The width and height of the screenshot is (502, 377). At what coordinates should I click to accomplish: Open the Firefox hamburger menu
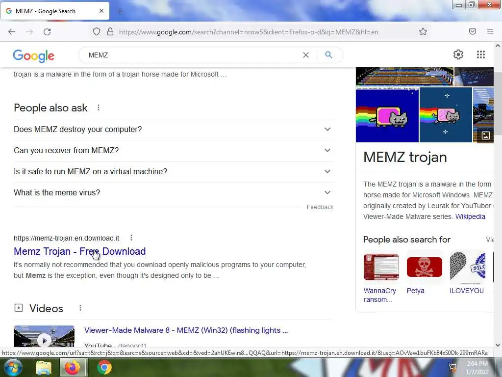coord(490,31)
